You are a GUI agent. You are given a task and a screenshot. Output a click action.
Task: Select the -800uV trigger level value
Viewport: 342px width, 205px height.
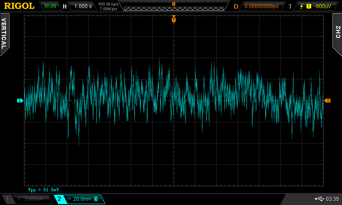tap(322, 6)
